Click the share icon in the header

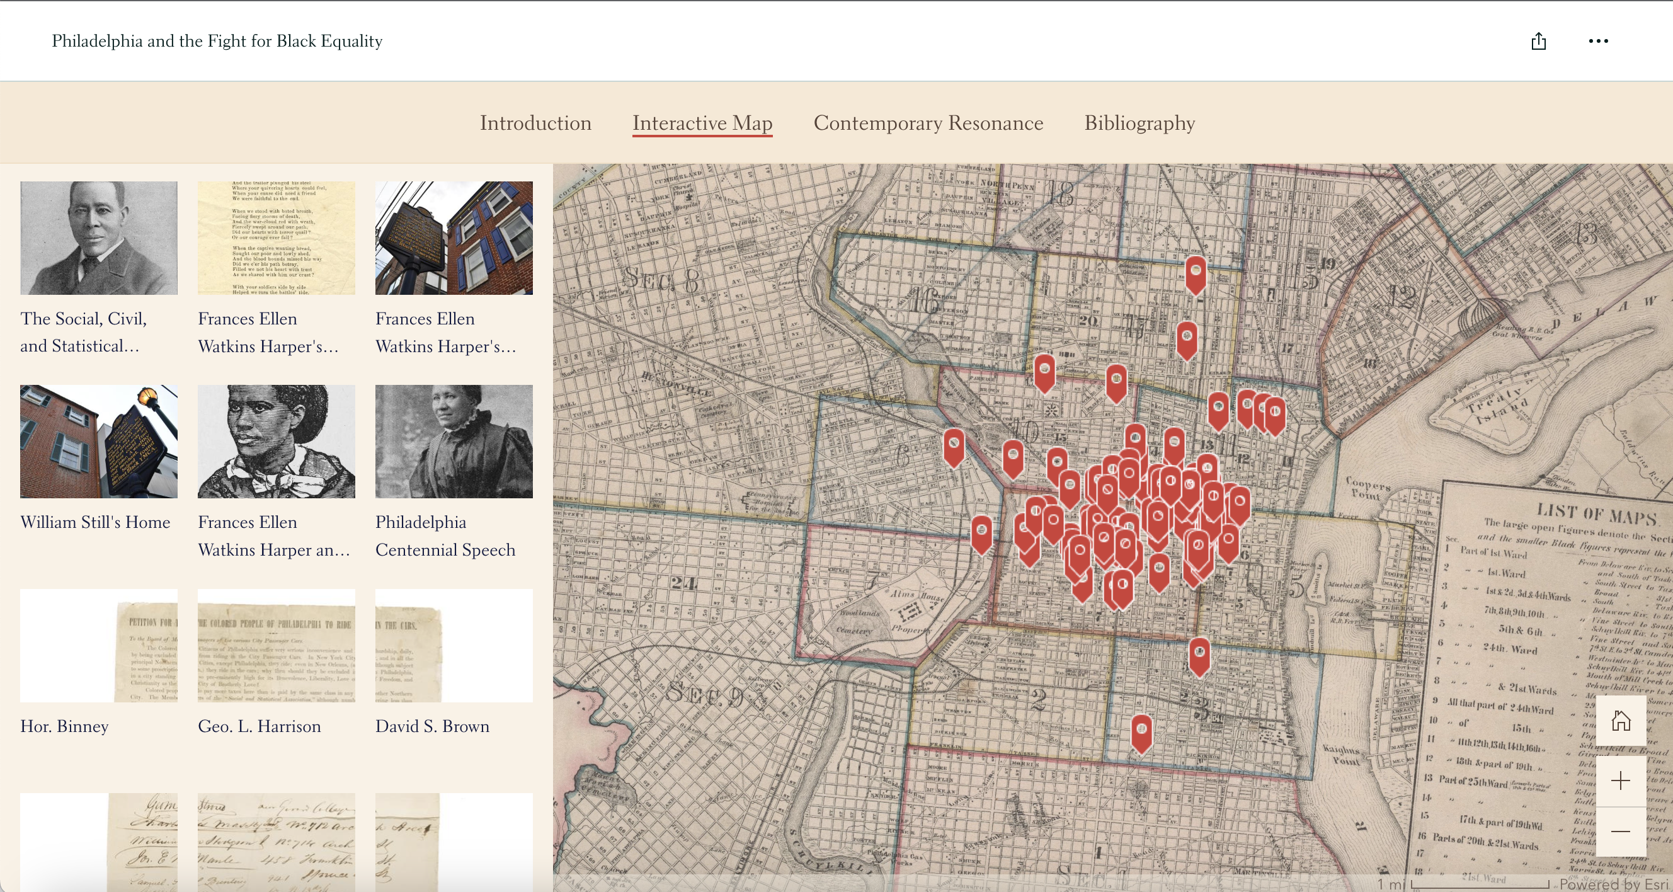tap(1539, 41)
